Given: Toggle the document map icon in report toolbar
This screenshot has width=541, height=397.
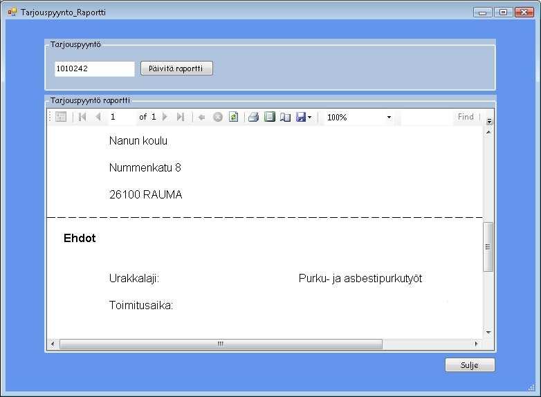Looking at the screenshot, I should click(61, 117).
